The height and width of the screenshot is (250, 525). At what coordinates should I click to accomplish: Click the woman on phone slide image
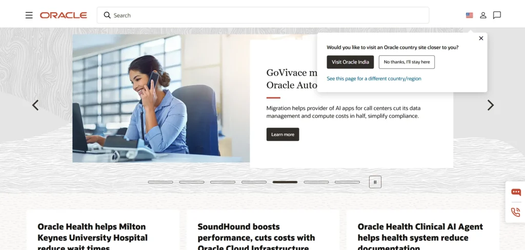[161, 99]
